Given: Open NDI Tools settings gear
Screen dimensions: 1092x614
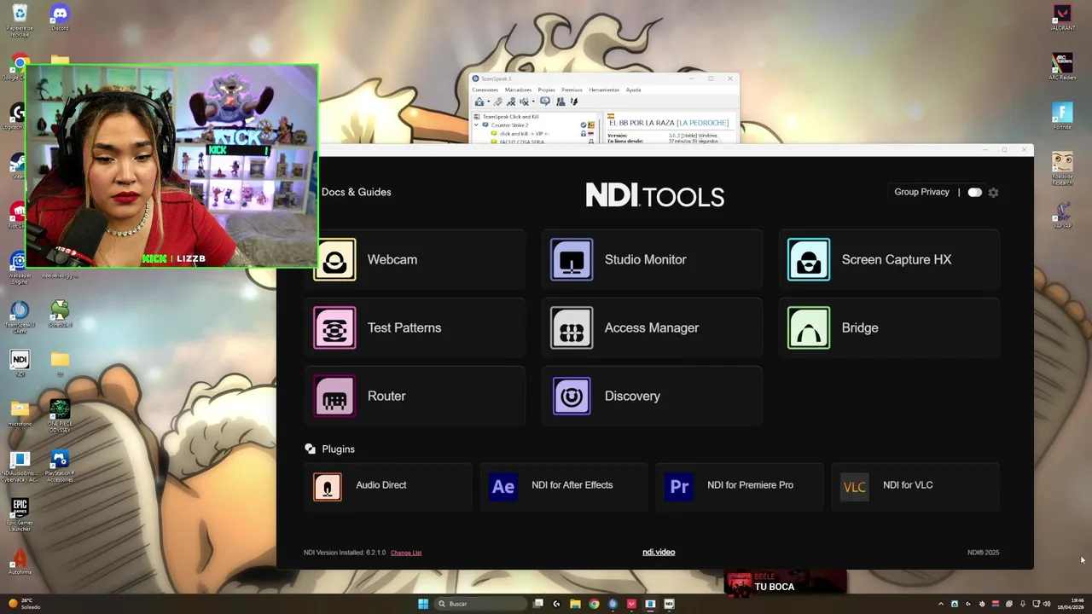Looking at the screenshot, I should (993, 193).
